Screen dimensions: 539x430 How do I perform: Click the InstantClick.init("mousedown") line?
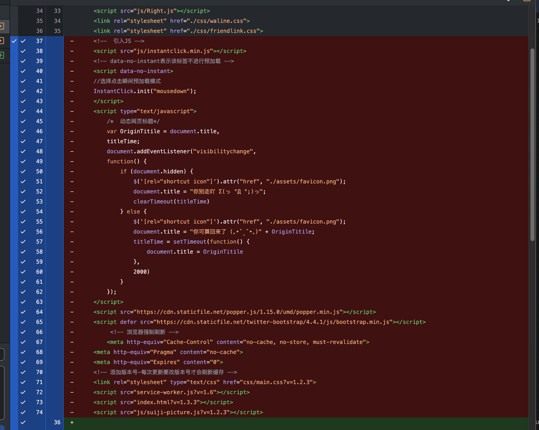click(x=145, y=91)
